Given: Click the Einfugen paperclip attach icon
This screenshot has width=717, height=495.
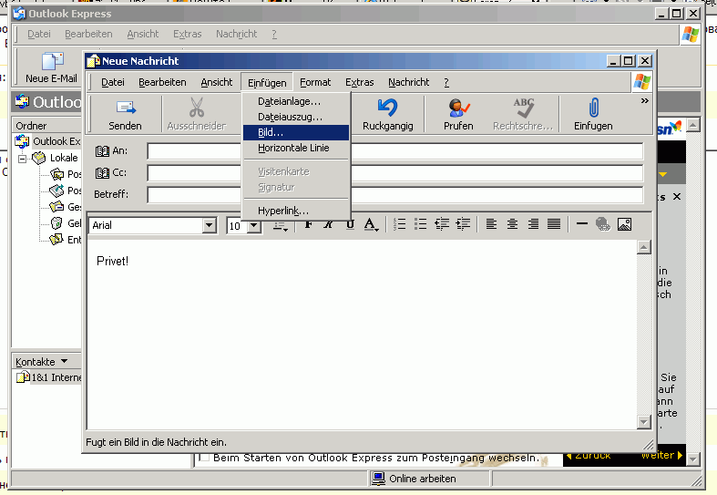Looking at the screenshot, I should coord(593,108).
